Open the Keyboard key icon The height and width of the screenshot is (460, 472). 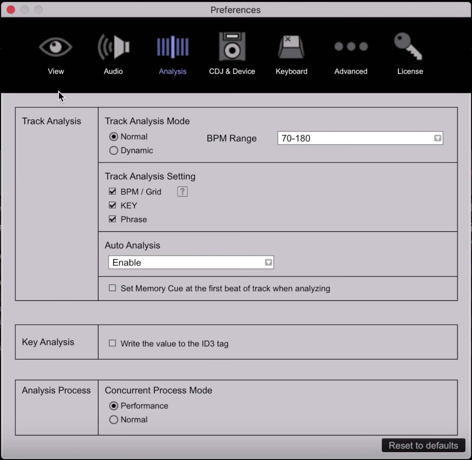[291, 47]
